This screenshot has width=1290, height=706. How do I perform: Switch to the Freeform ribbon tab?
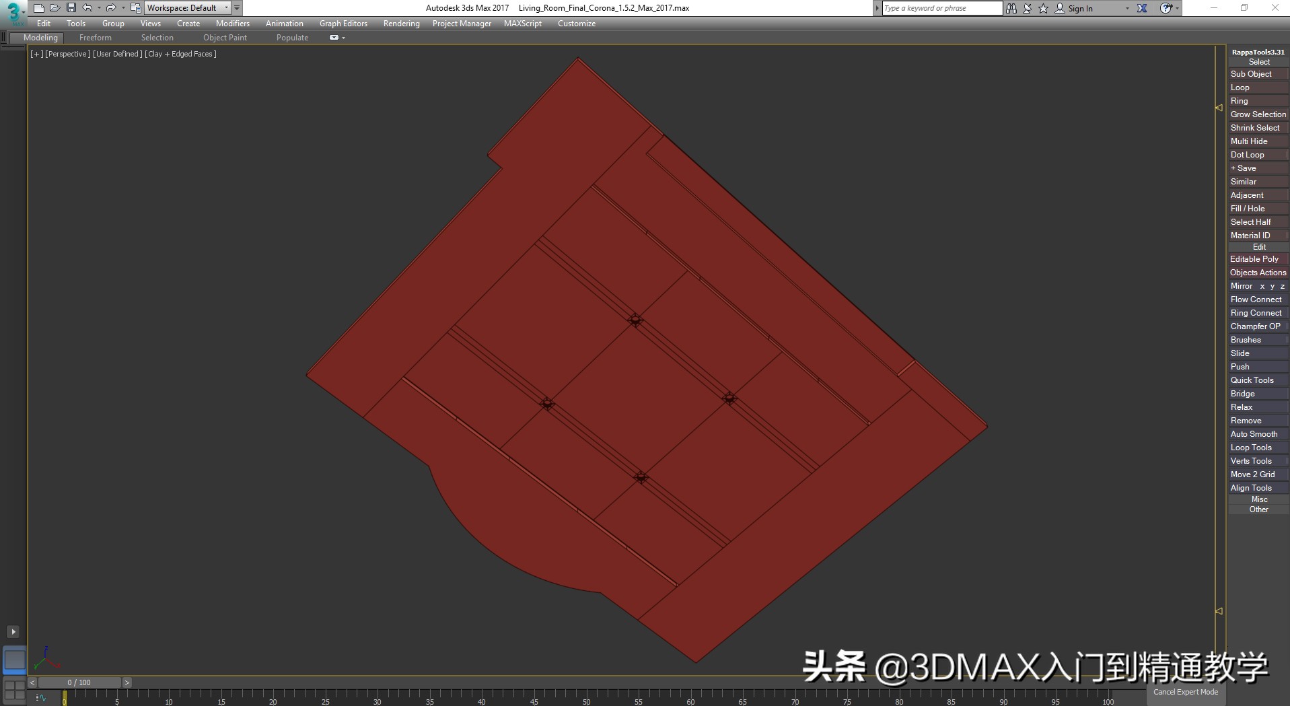96,38
